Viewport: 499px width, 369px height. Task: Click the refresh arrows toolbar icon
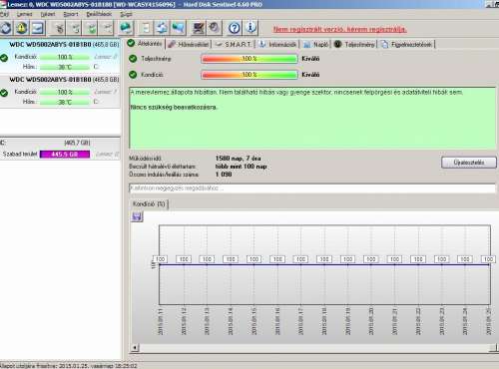click(6, 28)
